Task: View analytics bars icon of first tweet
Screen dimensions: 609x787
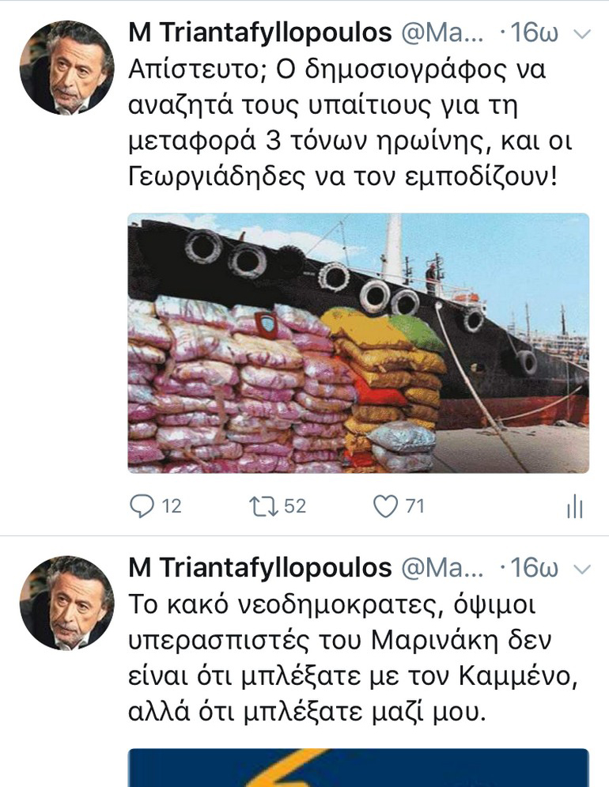Action: click(x=575, y=506)
